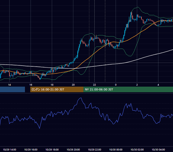Viewport: 173px width, 152px height.
Task: Click the hour 22 axis tick
Action: click(x=94, y=85)
